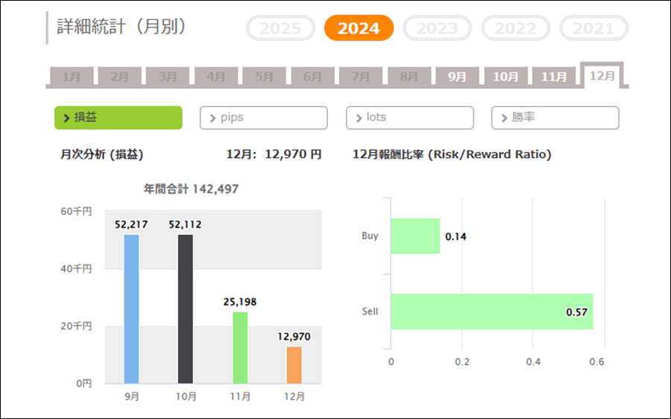This screenshot has height=419, width=671.
Task: Switch to the 勝率 win rate view
Action: [555, 118]
